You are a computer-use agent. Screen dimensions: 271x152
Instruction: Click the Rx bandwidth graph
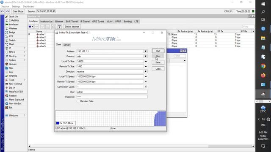tap(111, 118)
